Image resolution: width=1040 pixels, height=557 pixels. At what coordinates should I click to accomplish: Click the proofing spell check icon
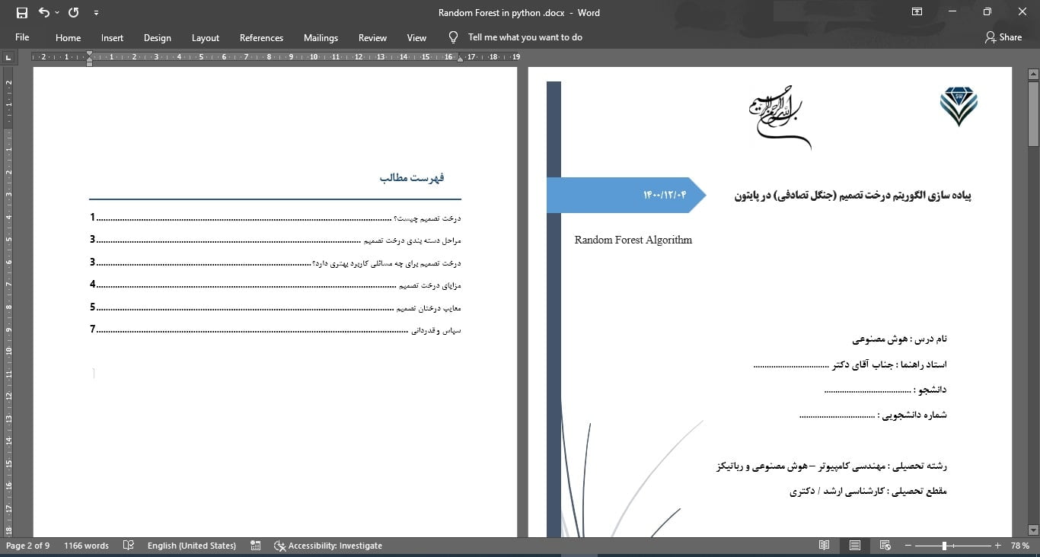[x=129, y=546]
